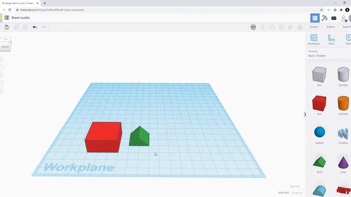The width and height of the screenshot is (351, 197).
Task: Click the browser address bar URL
Action: point(52,10)
